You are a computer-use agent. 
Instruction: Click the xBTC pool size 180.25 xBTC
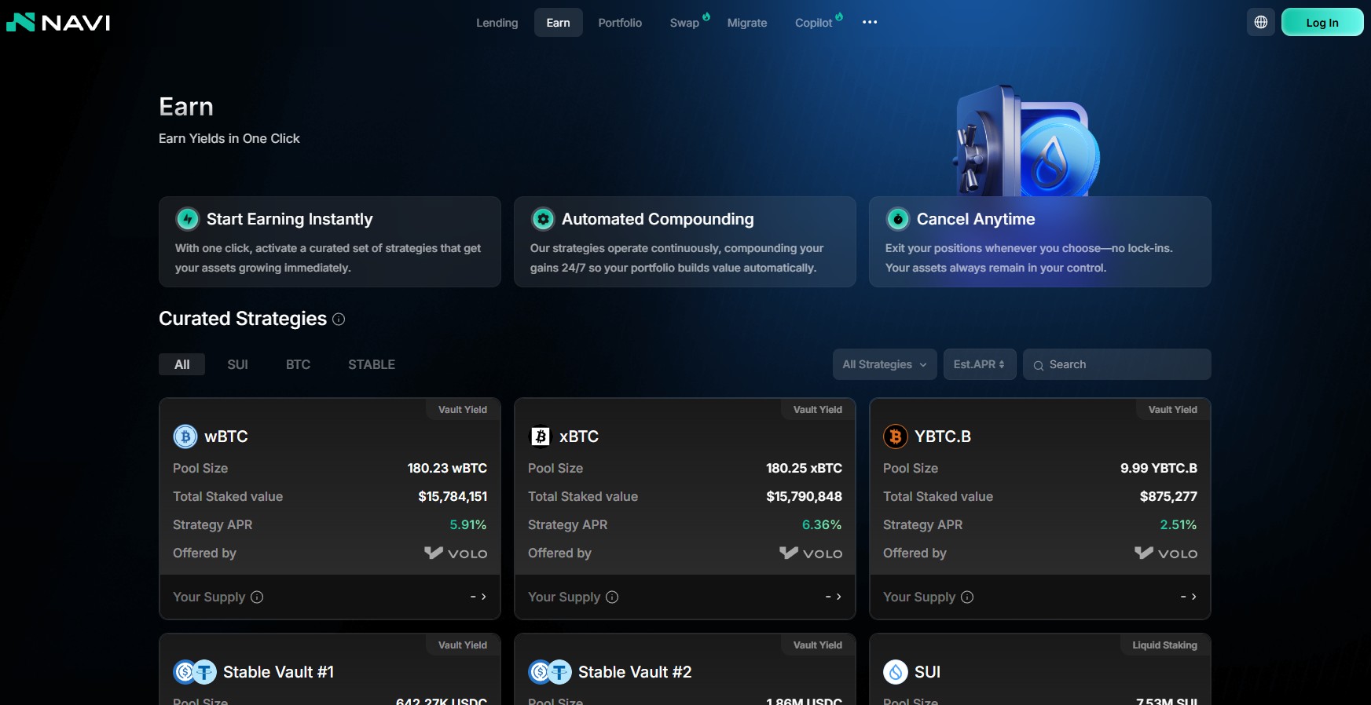[x=804, y=468]
